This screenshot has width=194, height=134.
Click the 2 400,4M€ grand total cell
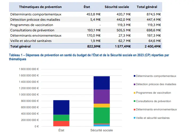tap(153, 46)
